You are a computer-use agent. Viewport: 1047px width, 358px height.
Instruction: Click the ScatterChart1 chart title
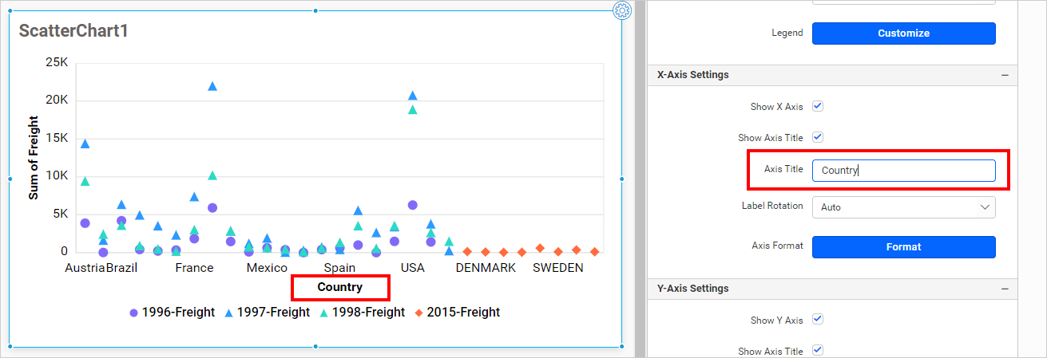73,31
